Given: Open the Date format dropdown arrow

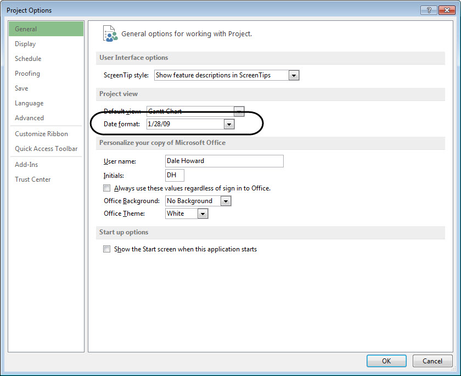Looking at the screenshot, I should [x=229, y=124].
